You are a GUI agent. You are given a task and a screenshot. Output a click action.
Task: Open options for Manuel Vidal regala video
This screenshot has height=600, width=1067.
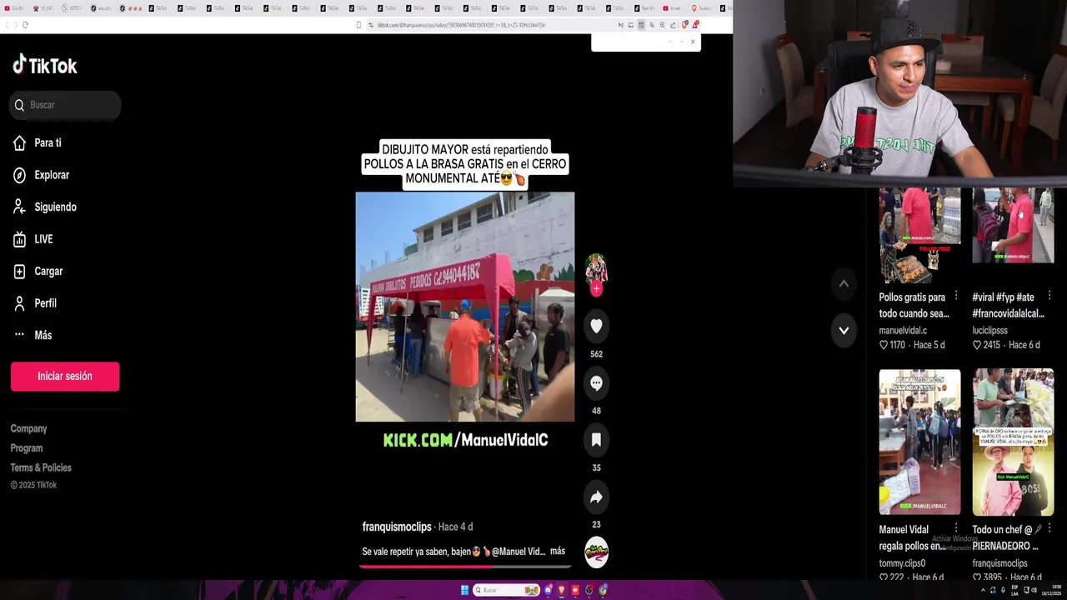[956, 528]
